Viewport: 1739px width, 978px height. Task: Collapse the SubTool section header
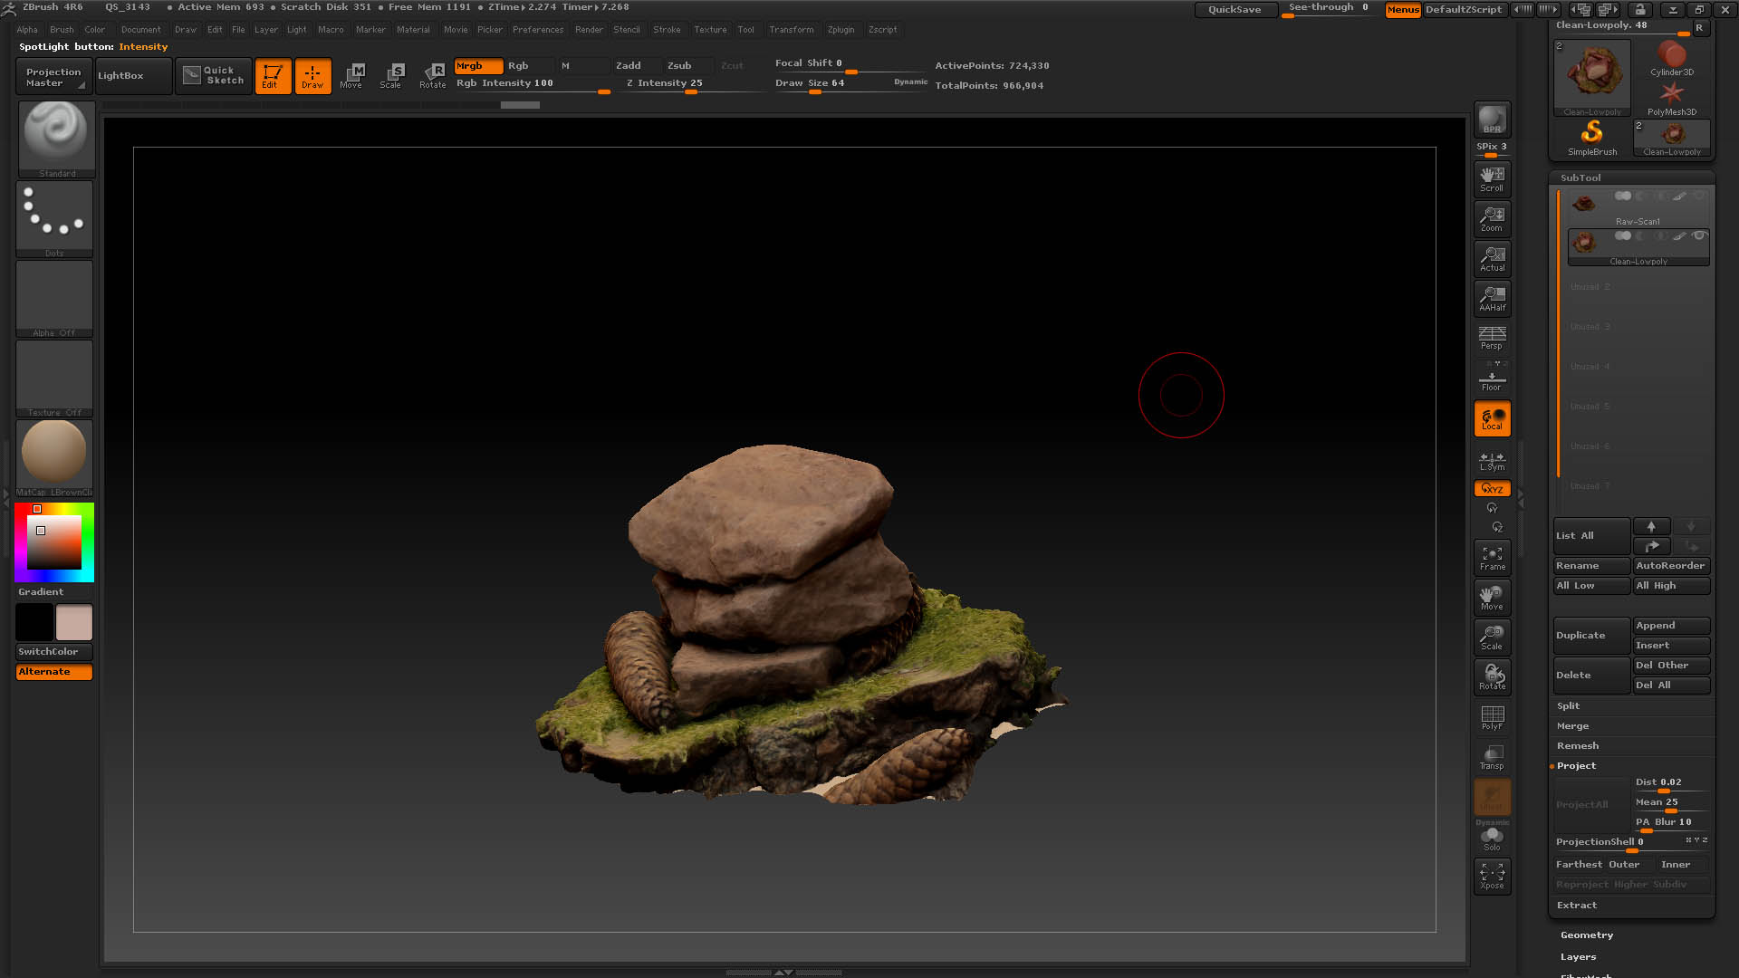pos(1580,177)
